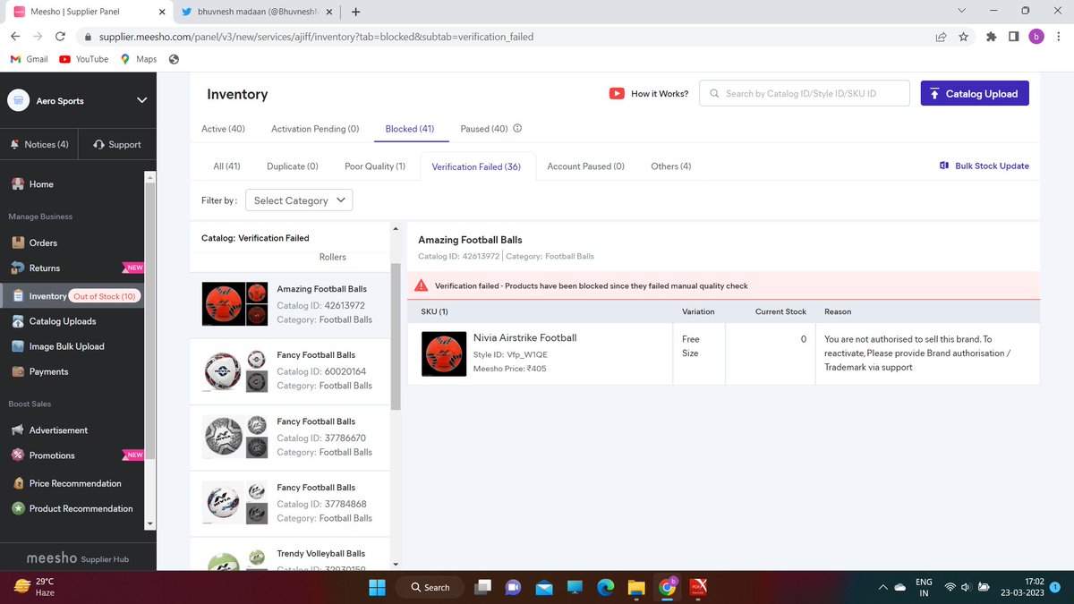Open Chrome profile avatar b
Image resolution: width=1074 pixels, height=604 pixels.
click(x=1036, y=37)
